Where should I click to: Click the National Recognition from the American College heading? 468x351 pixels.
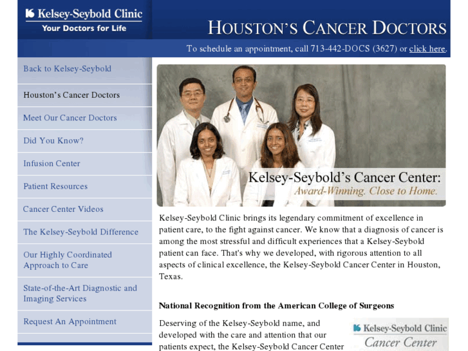pyautogui.click(x=276, y=305)
